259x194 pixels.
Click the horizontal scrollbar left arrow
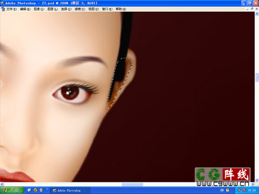tap(2, 184)
